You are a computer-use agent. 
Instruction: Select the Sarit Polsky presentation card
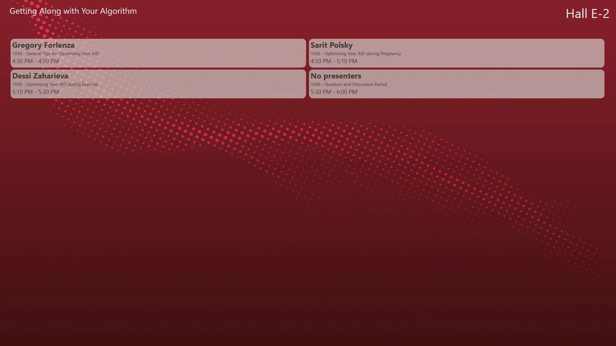tap(457, 53)
